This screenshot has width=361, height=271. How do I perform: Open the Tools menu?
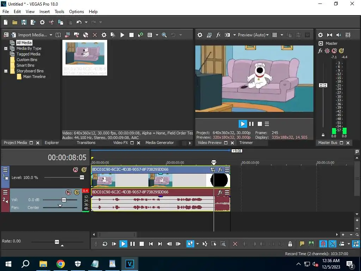(59, 12)
